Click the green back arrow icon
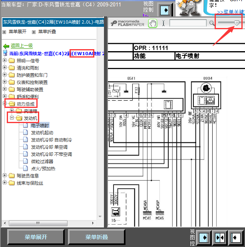This screenshot has height=247, width=245. pos(6,46)
